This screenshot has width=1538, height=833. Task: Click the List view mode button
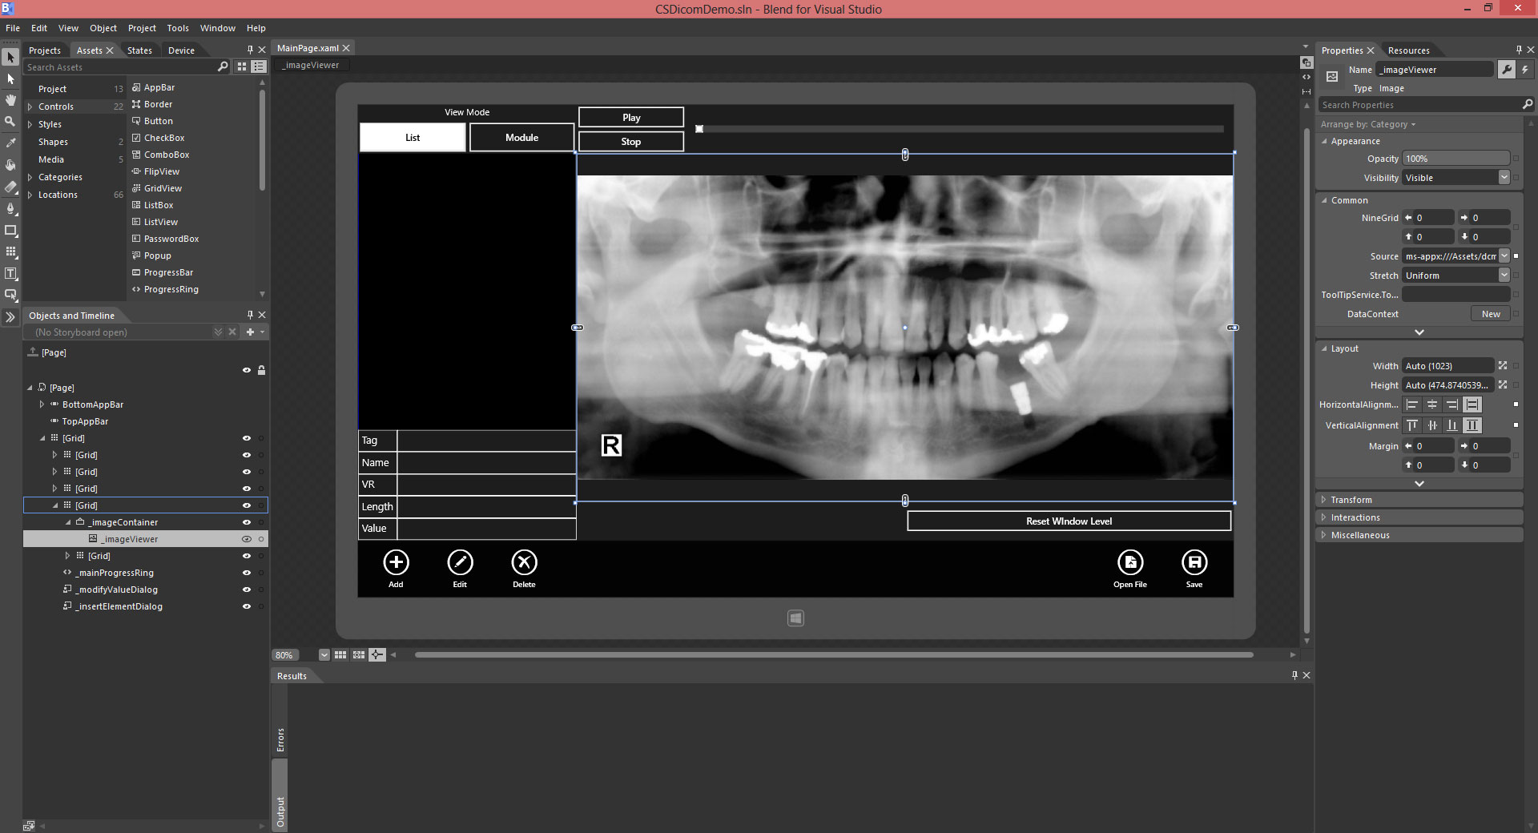tap(413, 138)
